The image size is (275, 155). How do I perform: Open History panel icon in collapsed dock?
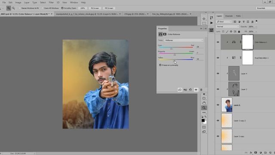coord(211,18)
